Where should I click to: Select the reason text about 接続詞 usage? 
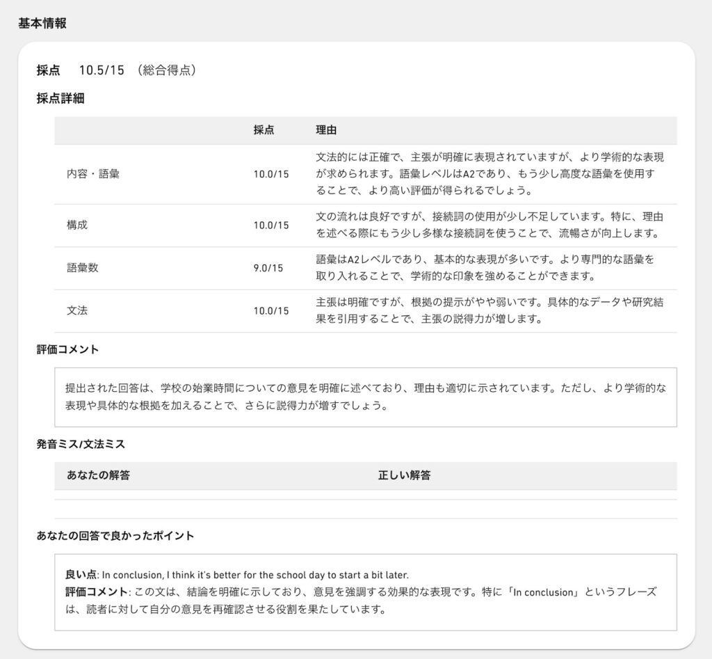(x=487, y=226)
